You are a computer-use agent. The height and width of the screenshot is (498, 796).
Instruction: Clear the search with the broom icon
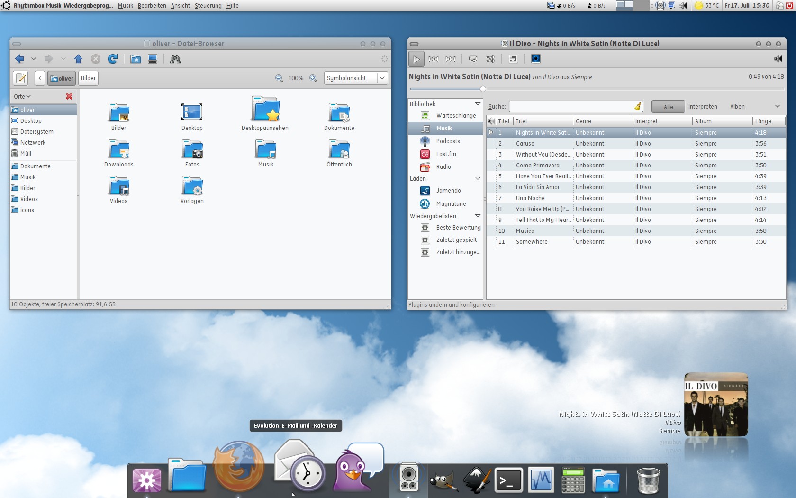tap(638, 107)
